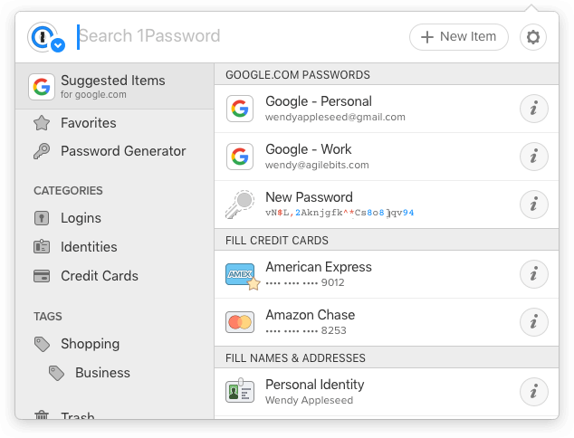This screenshot has width=574, height=438.
Task: Select the Logins category
Action: [x=115, y=218]
